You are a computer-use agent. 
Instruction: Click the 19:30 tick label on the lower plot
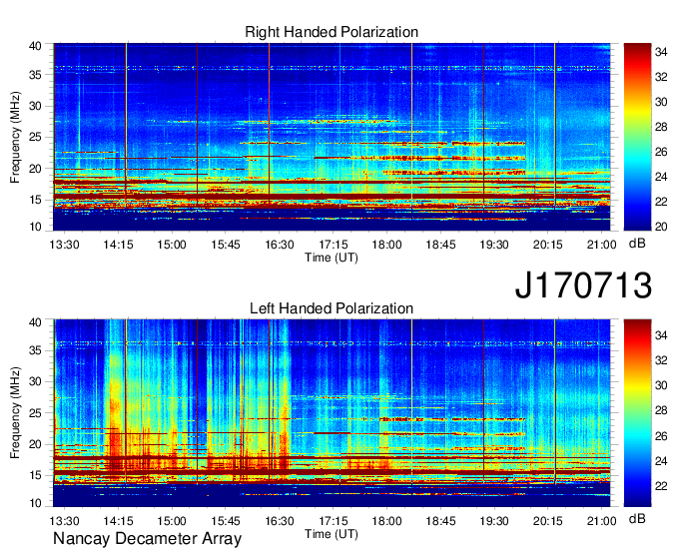(x=494, y=521)
